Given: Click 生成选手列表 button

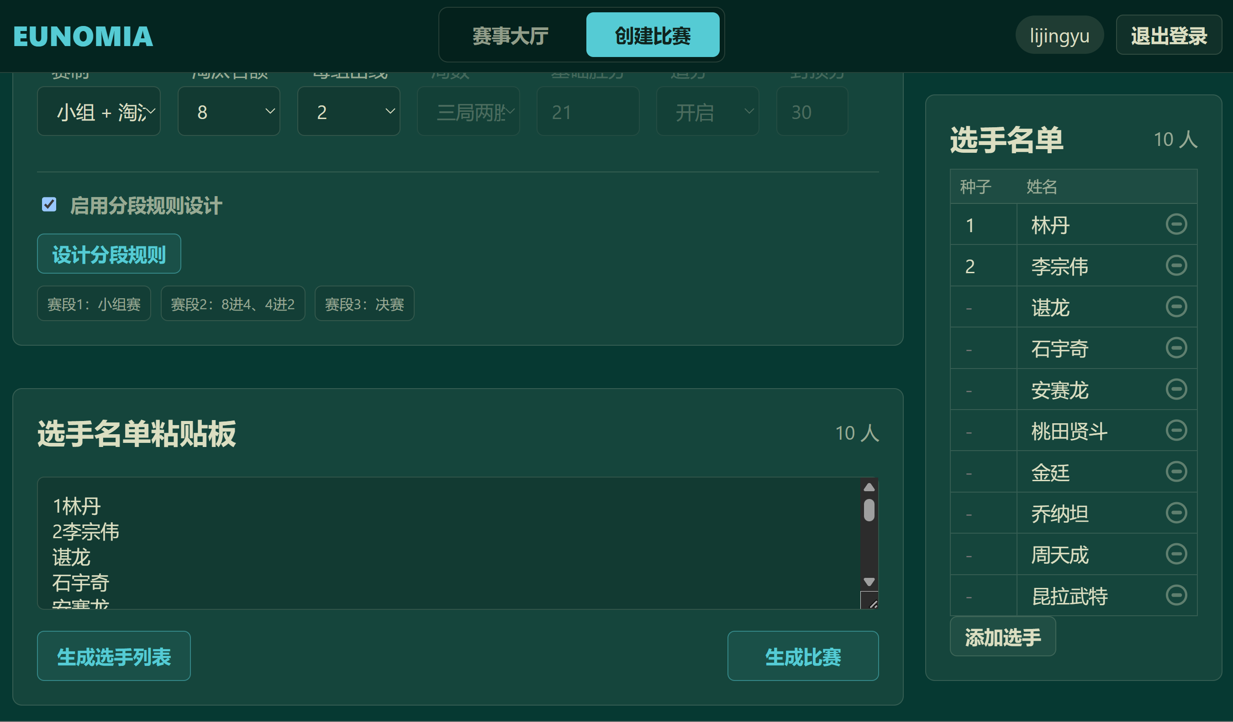Looking at the screenshot, I should pyautogui.click(x=114, y=656).
